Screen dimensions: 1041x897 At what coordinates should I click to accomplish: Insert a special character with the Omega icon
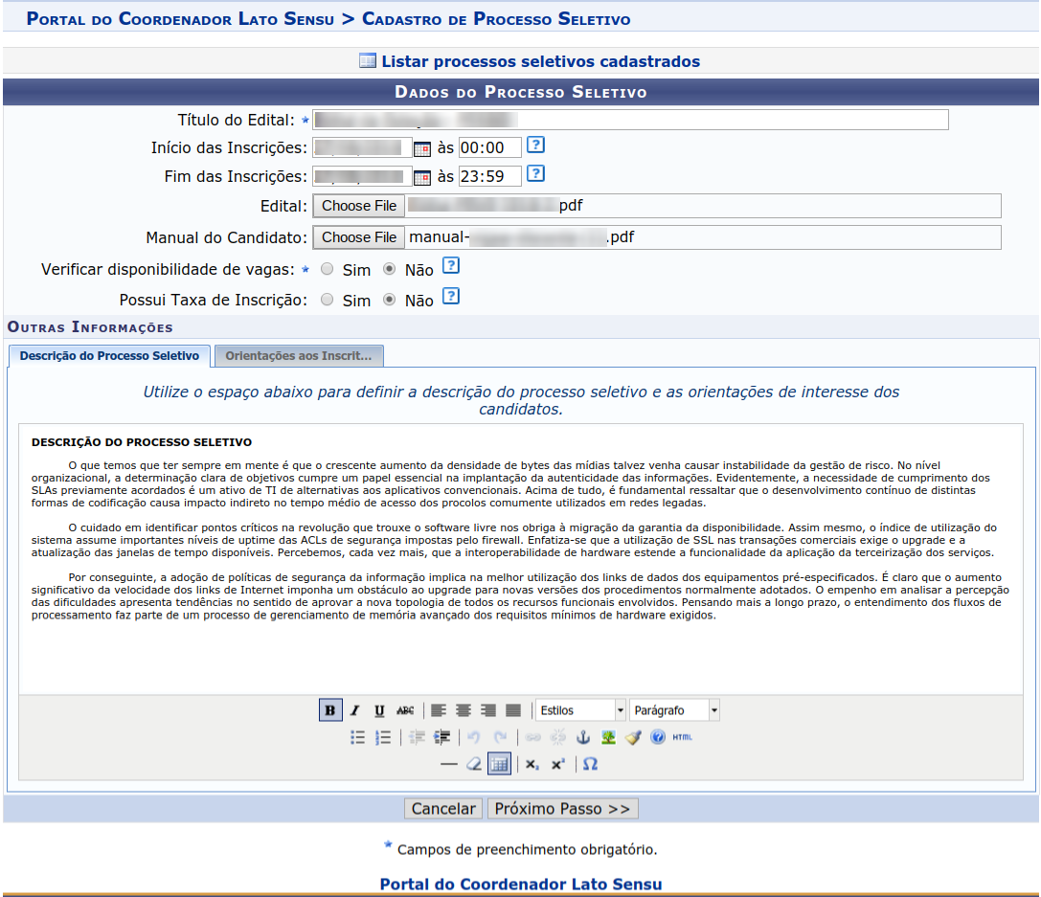[590, 764]
